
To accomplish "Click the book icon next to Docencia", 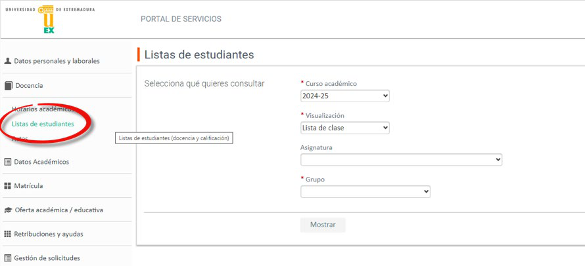I will pos(8,86).
